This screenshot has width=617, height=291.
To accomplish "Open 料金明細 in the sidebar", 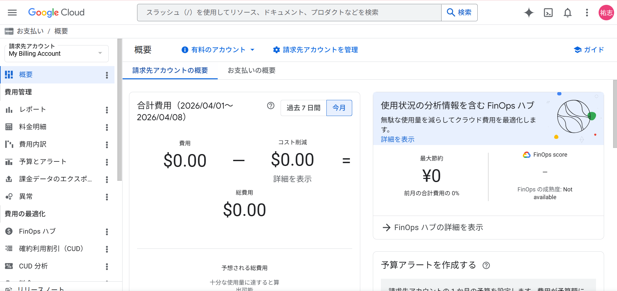I will pos(33,127).
